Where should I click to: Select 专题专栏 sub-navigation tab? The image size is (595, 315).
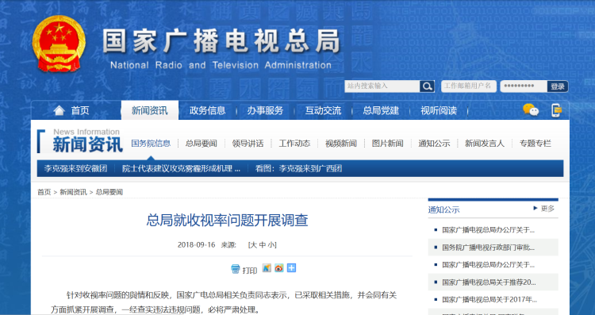[535, 144]
